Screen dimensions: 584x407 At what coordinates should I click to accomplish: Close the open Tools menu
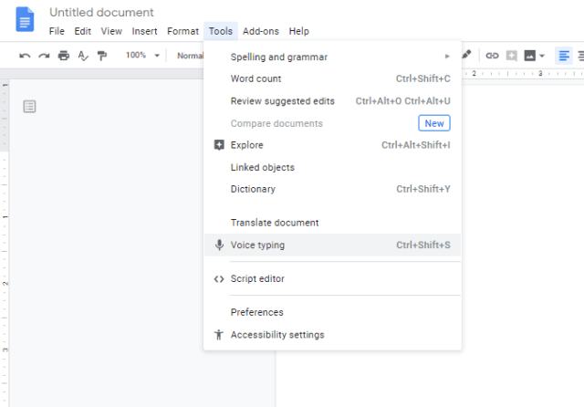pyautogui.click(x=221, y=31)
